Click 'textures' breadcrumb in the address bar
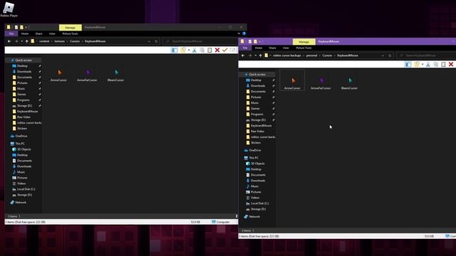This screenshot has width=456, height=256. (60, 41)
